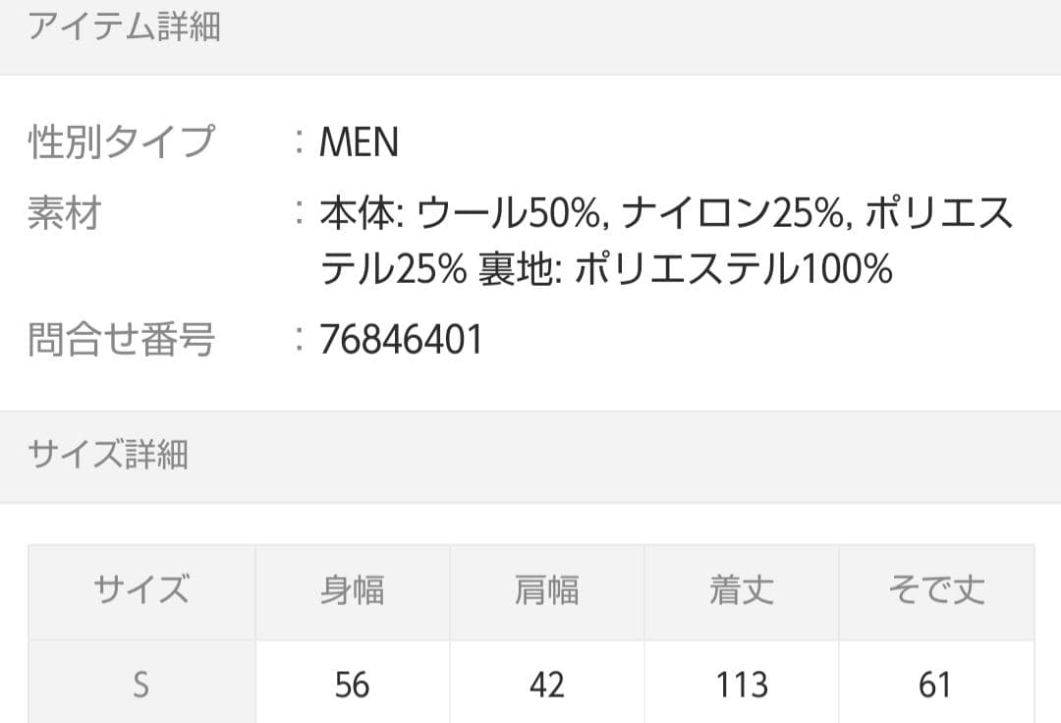Select the S size row cell

tap(141, 685)
